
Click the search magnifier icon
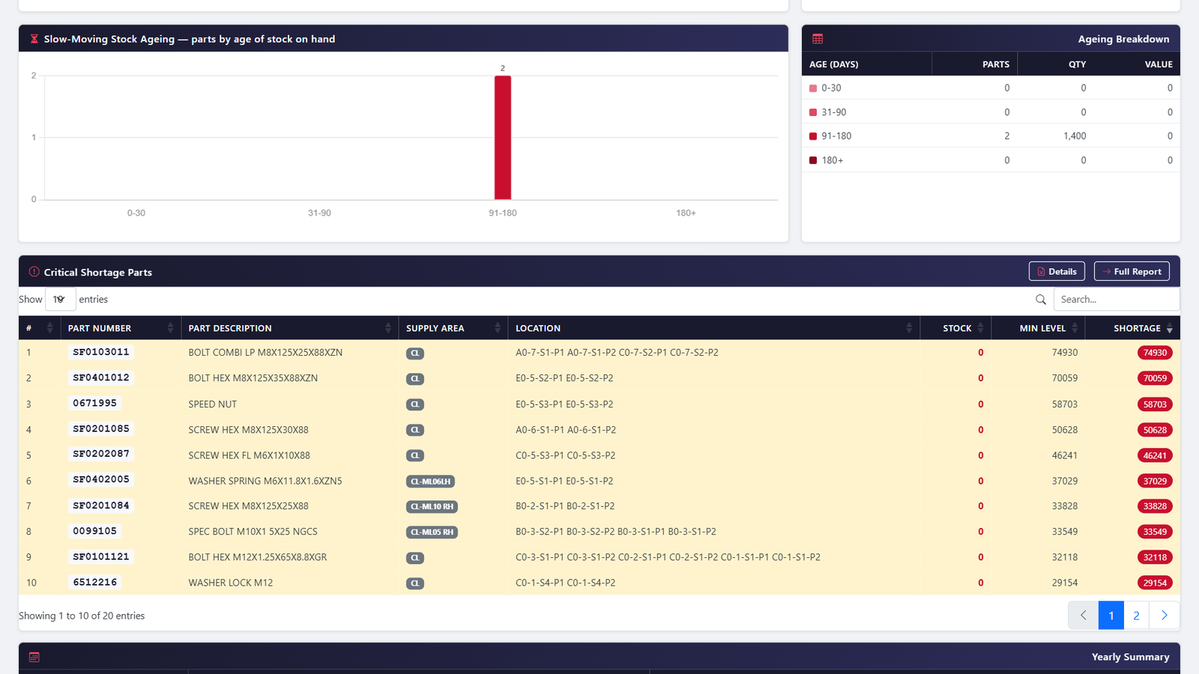[x=1041, y=300]
